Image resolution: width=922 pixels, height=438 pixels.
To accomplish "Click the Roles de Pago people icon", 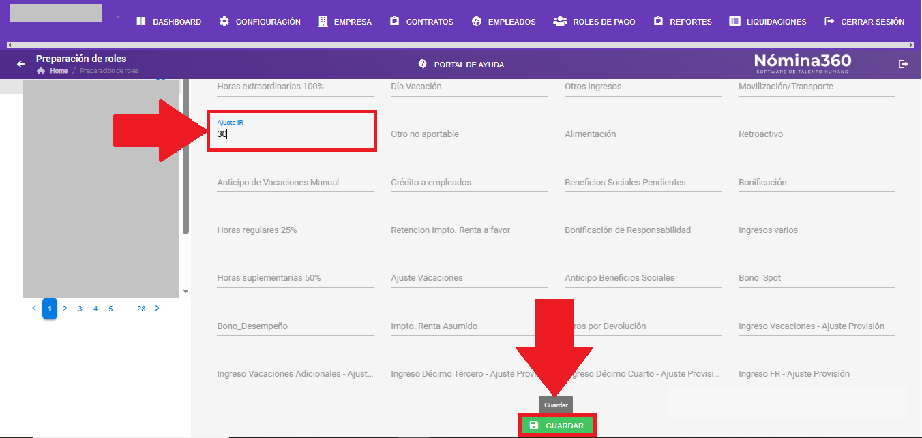I will click(x=560, y=22).
